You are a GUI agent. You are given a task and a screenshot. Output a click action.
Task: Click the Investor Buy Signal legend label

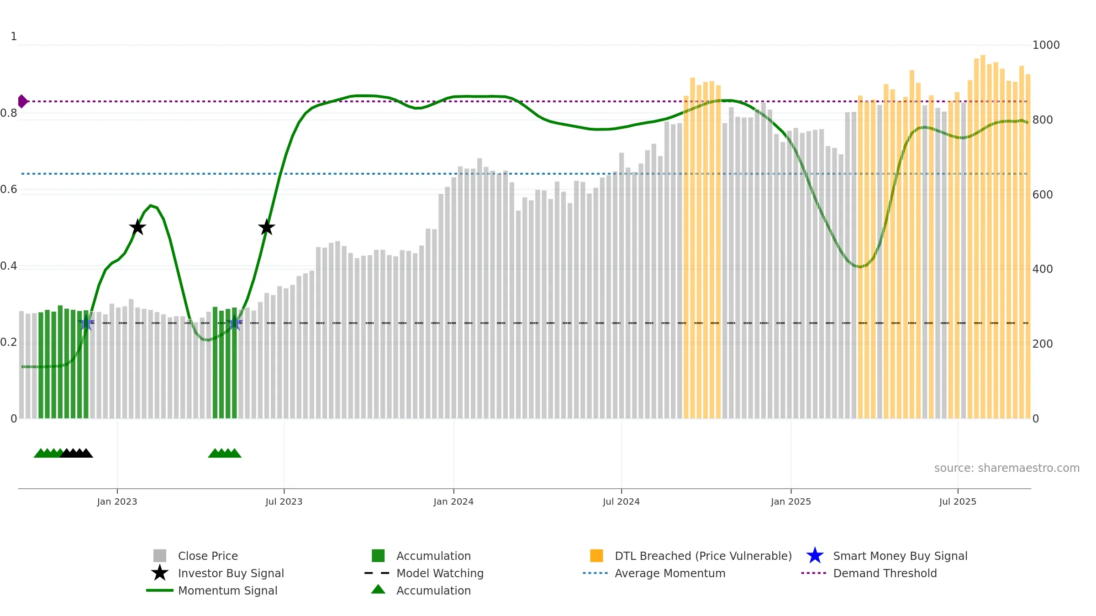point(231,573)
